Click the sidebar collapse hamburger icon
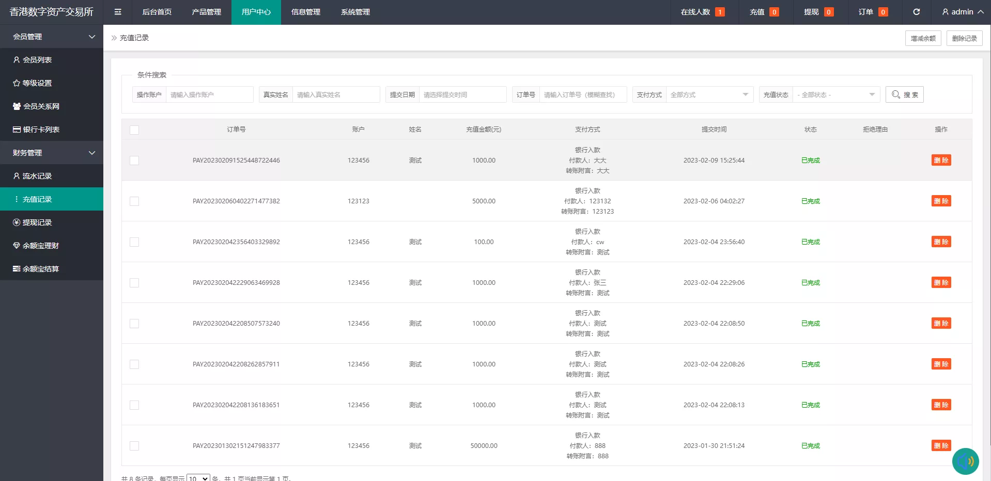Viewport: 991px width, 481px height. [118, 12]
